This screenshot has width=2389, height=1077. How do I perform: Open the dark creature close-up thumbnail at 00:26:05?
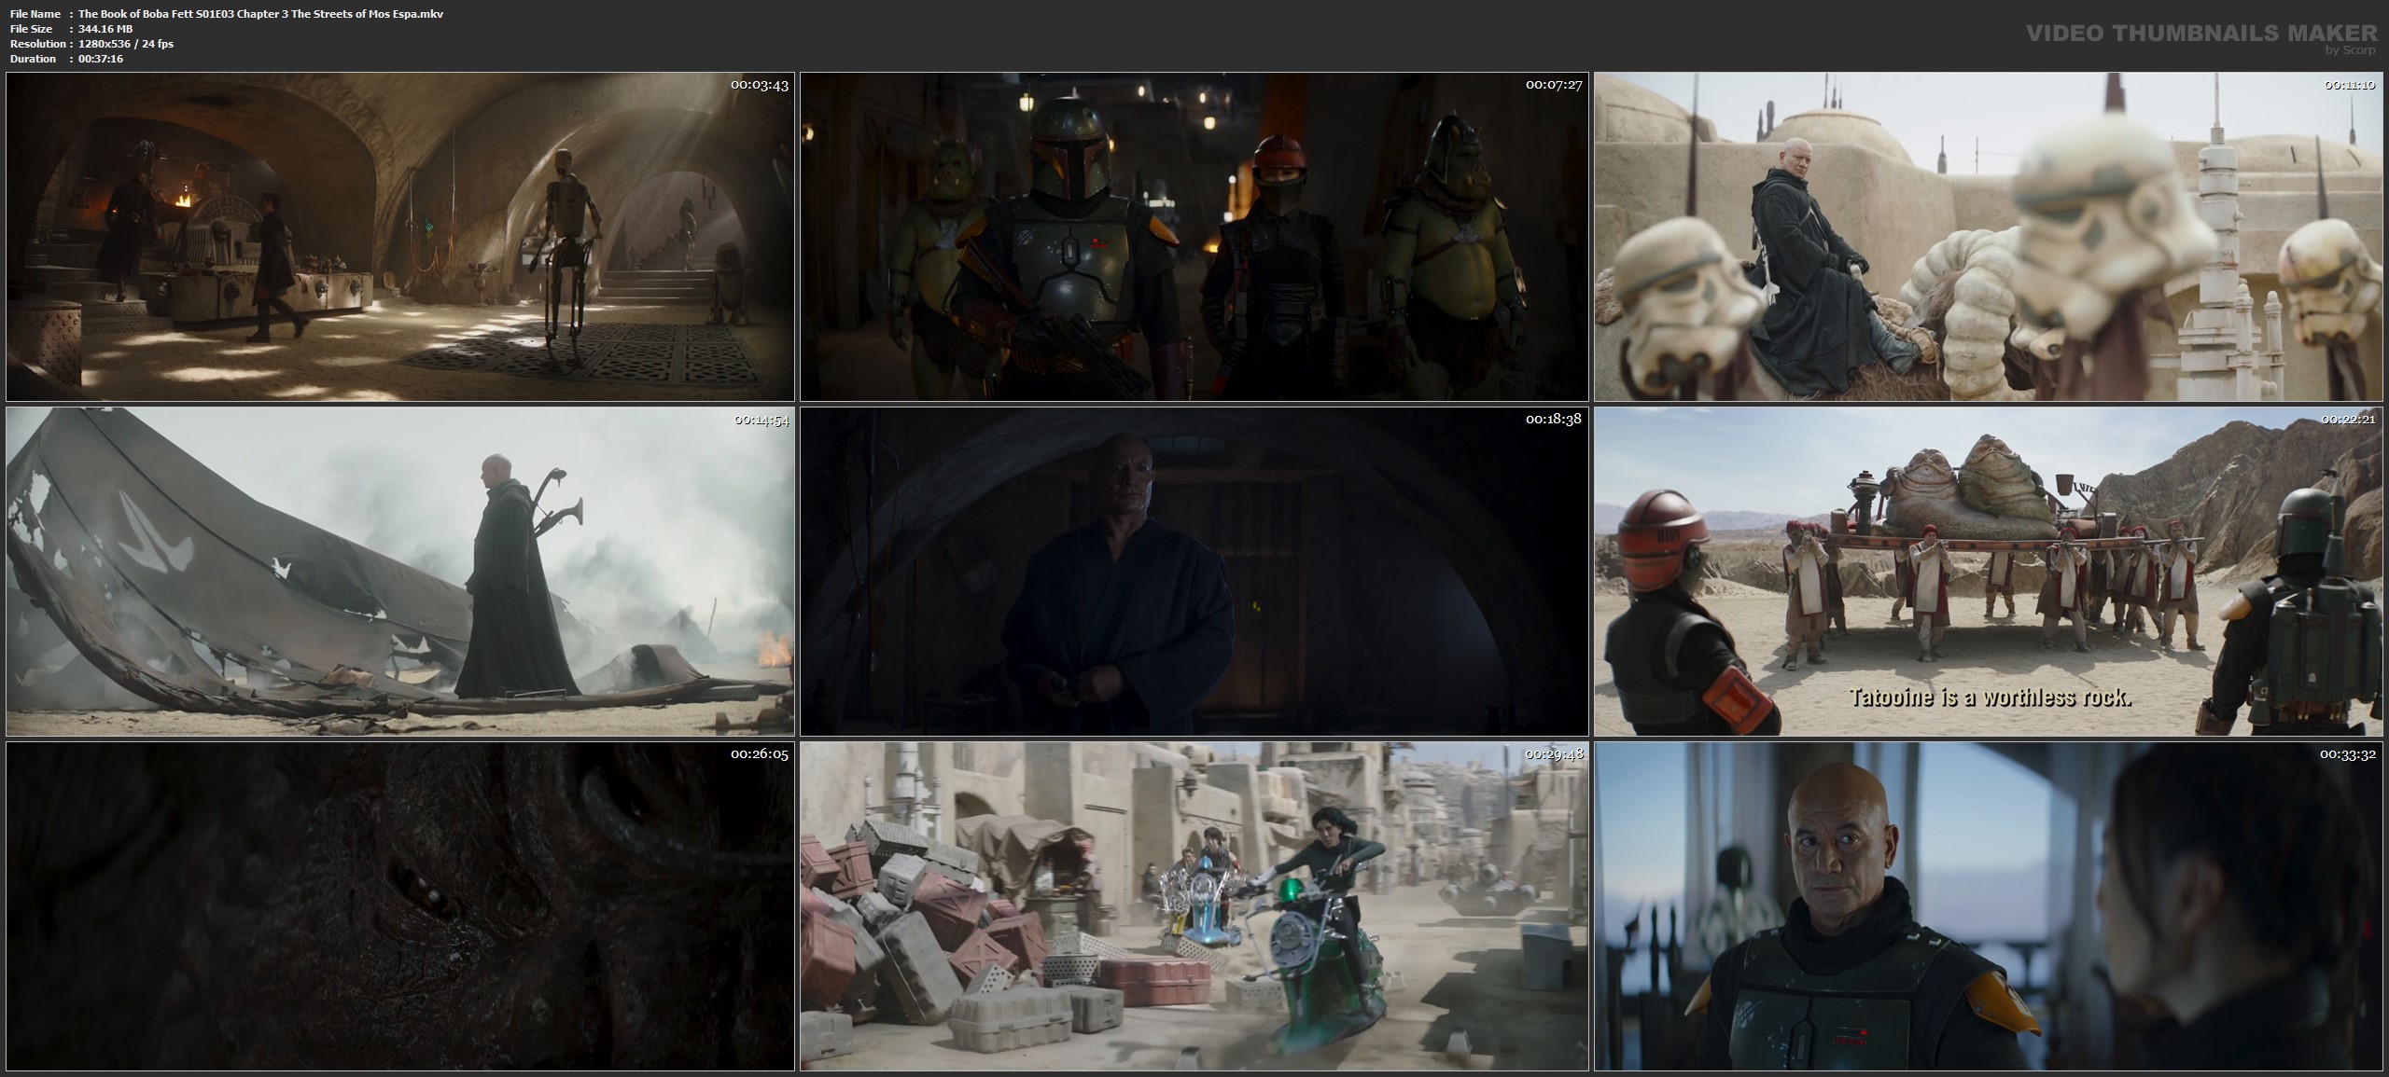(x=399, y=905)
